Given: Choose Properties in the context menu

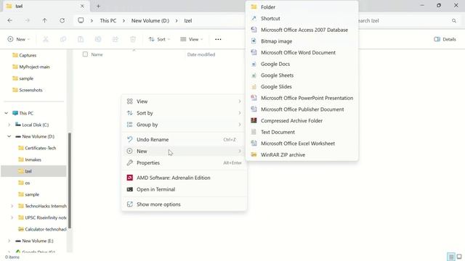Looking at the screenshot, I should point(184,162).
